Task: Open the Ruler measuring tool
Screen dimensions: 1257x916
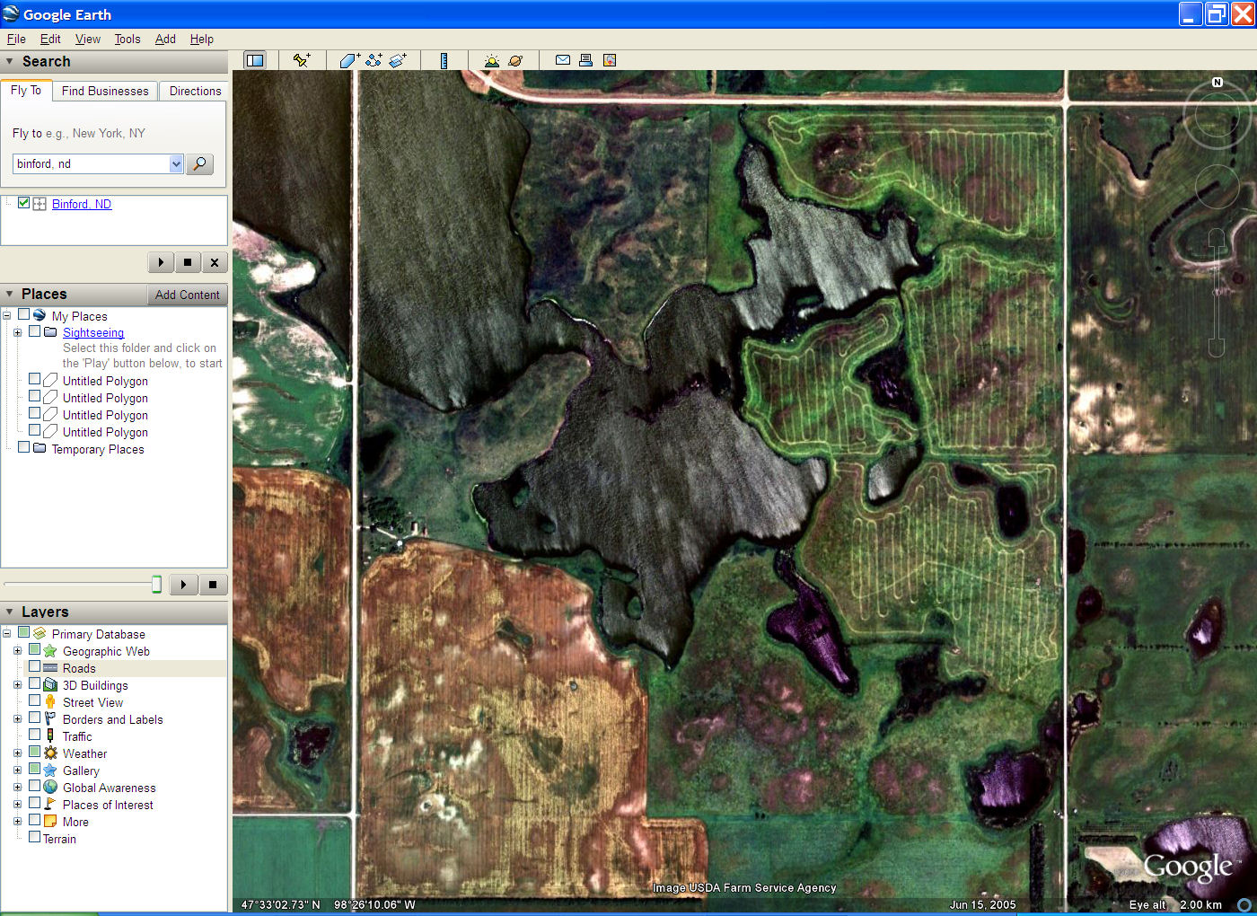Action: pyautogui.click(x=444, y=60)
